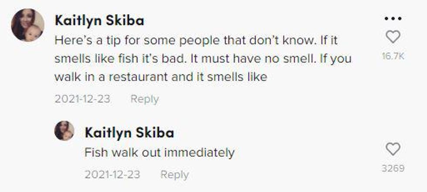The height and width of the screenshot is (192, 427).
Task: Click the 'Fish walk out' reply text
Action: coord(159,153)
